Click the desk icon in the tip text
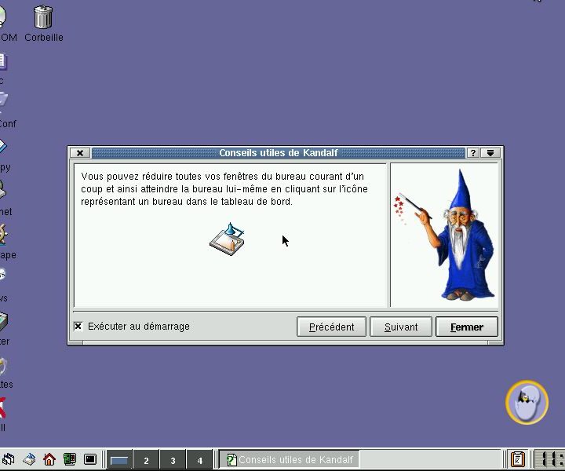Screen dimensions: 565x471 227,239
